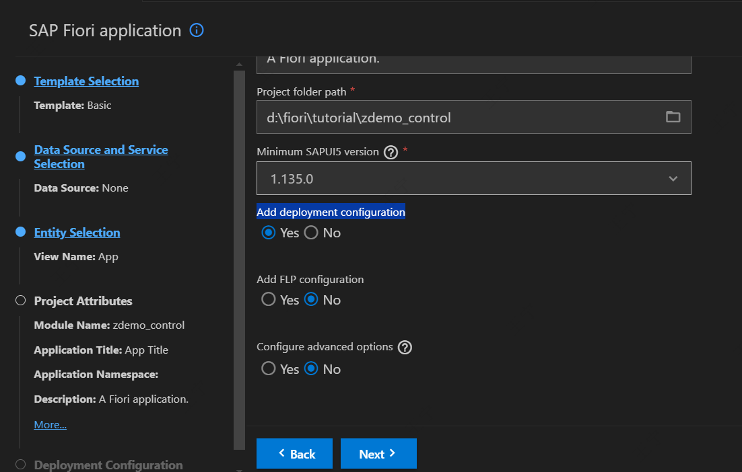
Task: Click the Entity Selection step bullet
Action: click(x=20, y=233)
